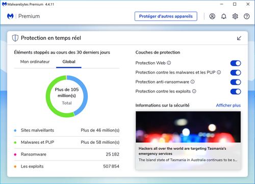The image size is (255, 184).
Task: Switch to the Mon ordinateur tab
Action: [x=35, y=62]
